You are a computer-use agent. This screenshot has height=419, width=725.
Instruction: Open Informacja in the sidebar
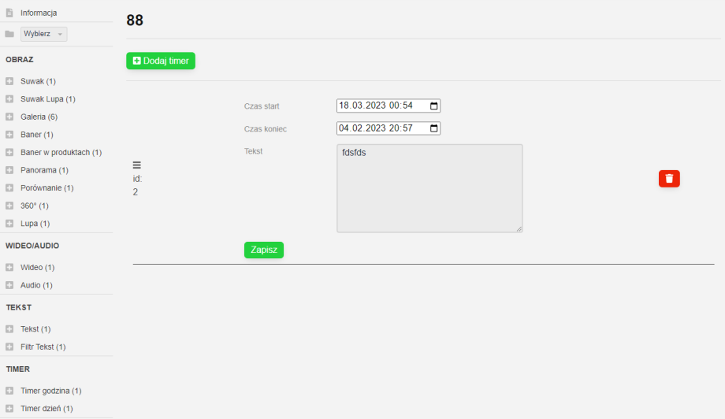(39, 13)
